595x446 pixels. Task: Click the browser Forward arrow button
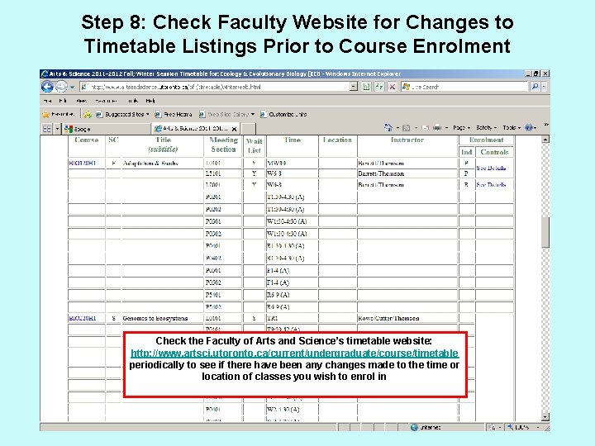(x=61, y=87)
